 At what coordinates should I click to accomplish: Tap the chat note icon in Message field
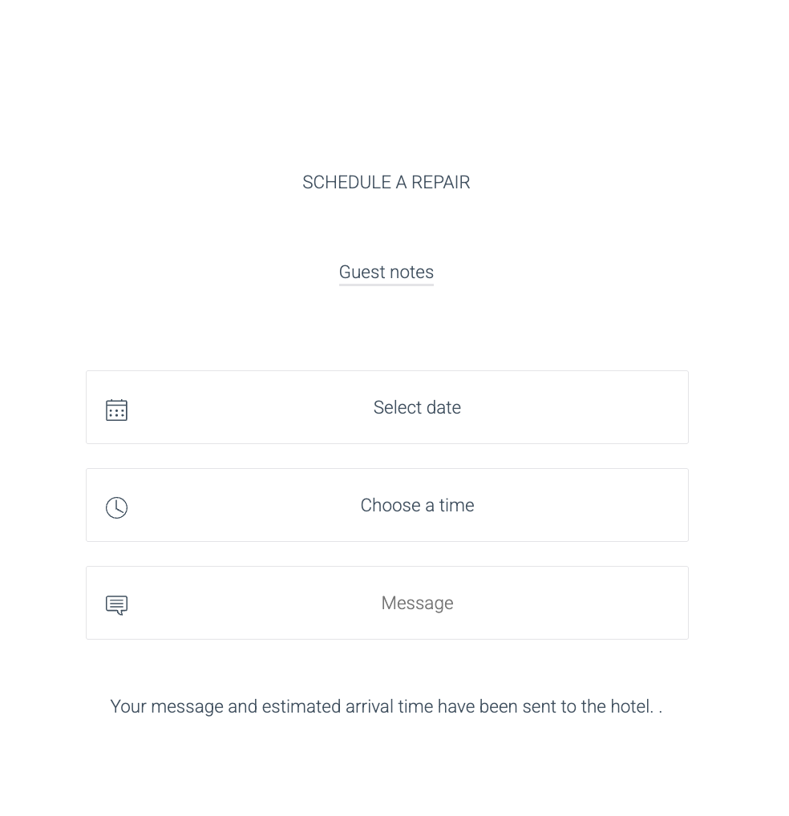coord(116,605)
